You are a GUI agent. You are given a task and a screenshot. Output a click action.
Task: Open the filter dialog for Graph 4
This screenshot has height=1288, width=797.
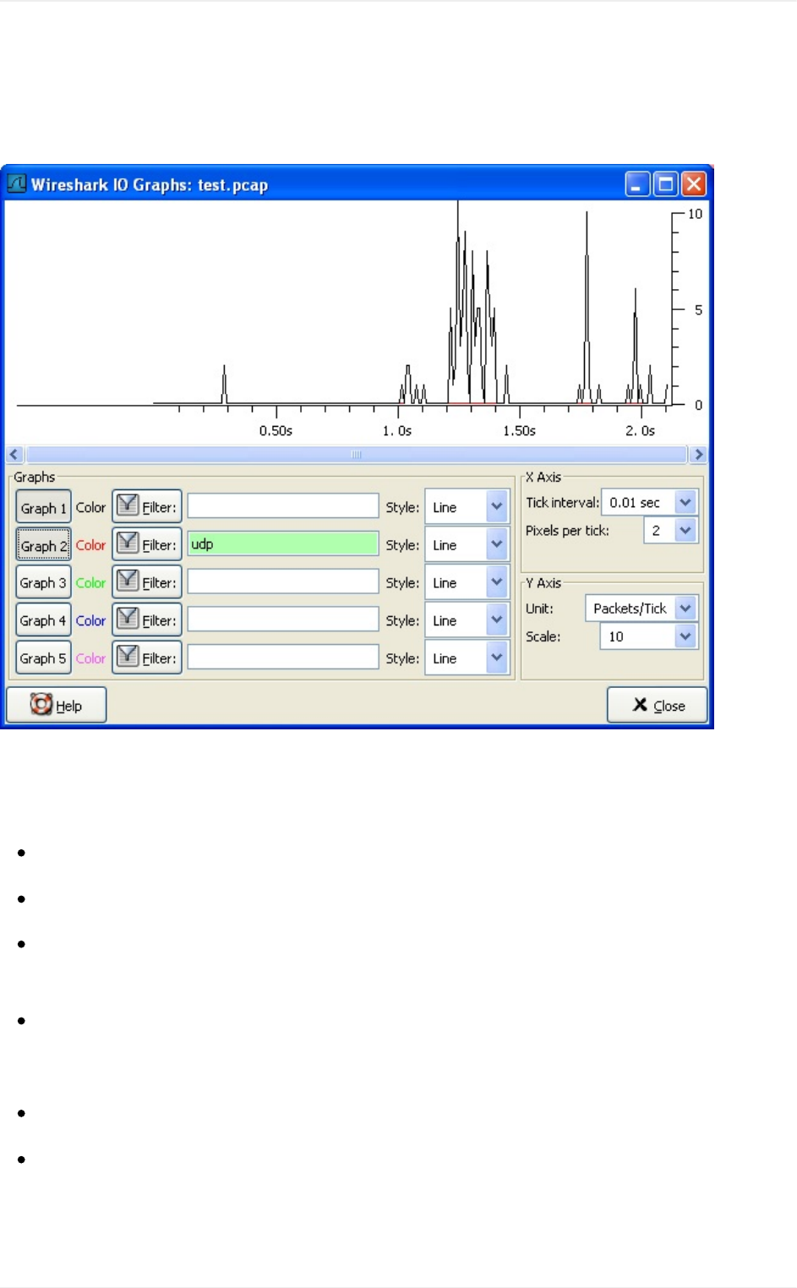click(147, 620)
